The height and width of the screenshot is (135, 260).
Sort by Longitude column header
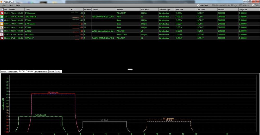pos(249,10)
